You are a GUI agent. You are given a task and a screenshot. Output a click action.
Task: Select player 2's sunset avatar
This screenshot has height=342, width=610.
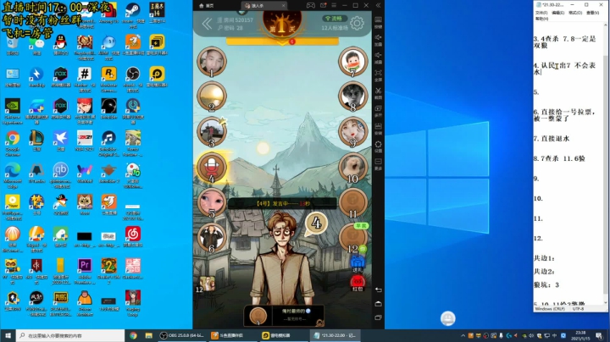click(212, 96)
